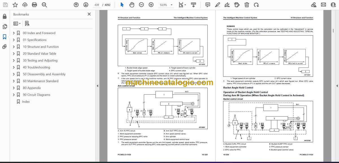Close the Bookmarks panel

[89, 14]
